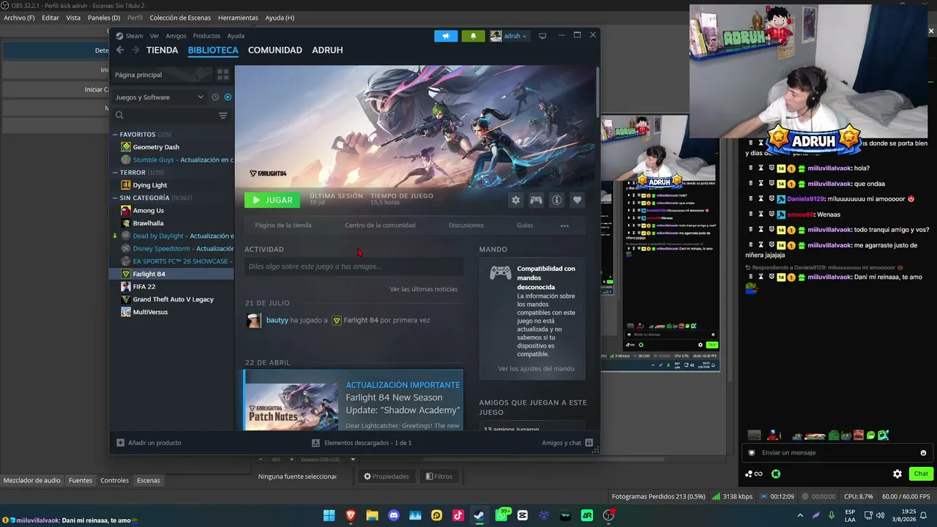This screenshot has width=937, height=527.
Task: Open advanced filter options in library search
Action: (223, 116)
